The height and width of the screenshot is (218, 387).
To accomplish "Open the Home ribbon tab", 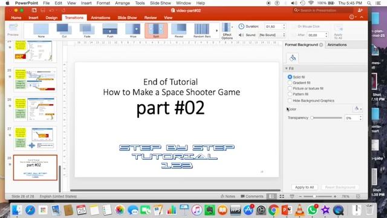I will tap(16, 18).
